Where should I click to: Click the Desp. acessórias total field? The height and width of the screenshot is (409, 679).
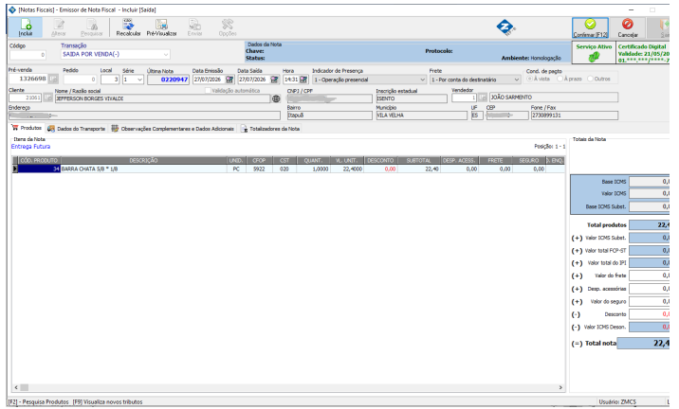tap(649, 289)
